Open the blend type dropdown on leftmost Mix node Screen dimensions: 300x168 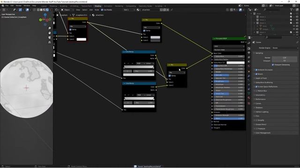[78, 26]
